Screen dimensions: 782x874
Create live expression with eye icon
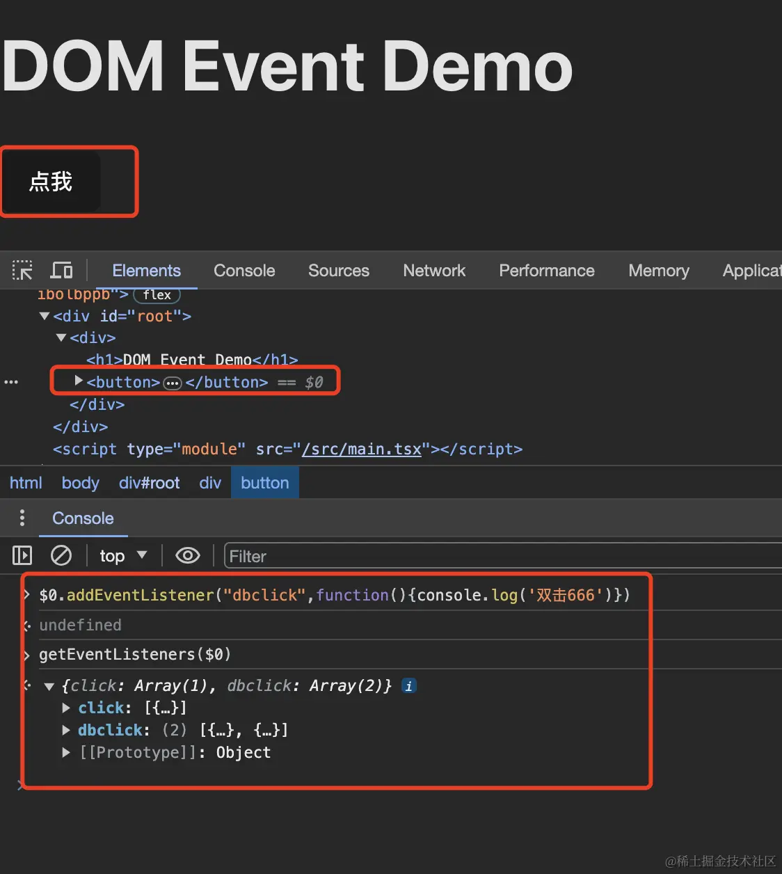pyautogui.click(x=188, y=555)
